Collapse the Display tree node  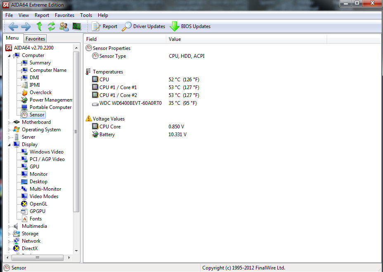click(x=9, y=145)
